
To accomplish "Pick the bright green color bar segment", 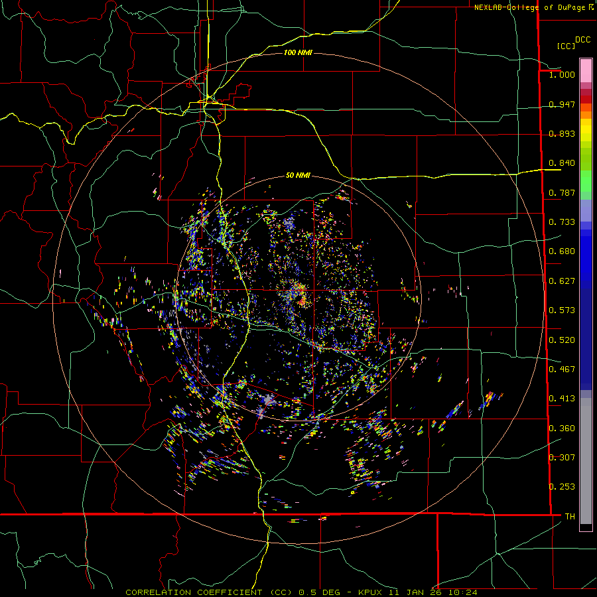I will coord(586,181).
